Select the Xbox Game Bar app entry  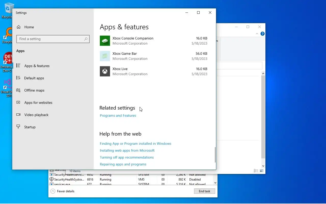[154, 56]
